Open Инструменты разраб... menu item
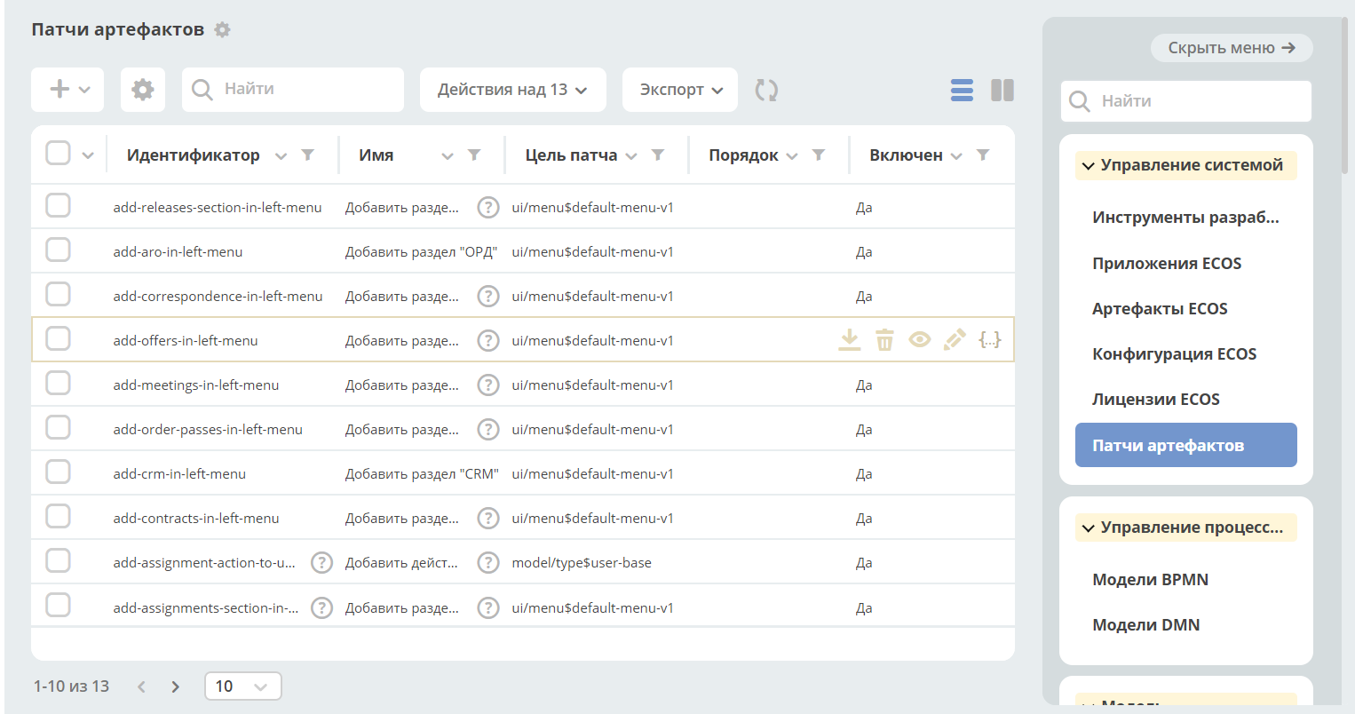The height and width of the screenshot is (714, 1355). pos(1185,218)
